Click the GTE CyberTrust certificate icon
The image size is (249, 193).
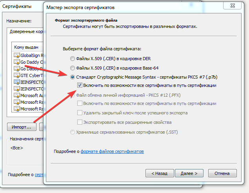[x=17, y=75]
